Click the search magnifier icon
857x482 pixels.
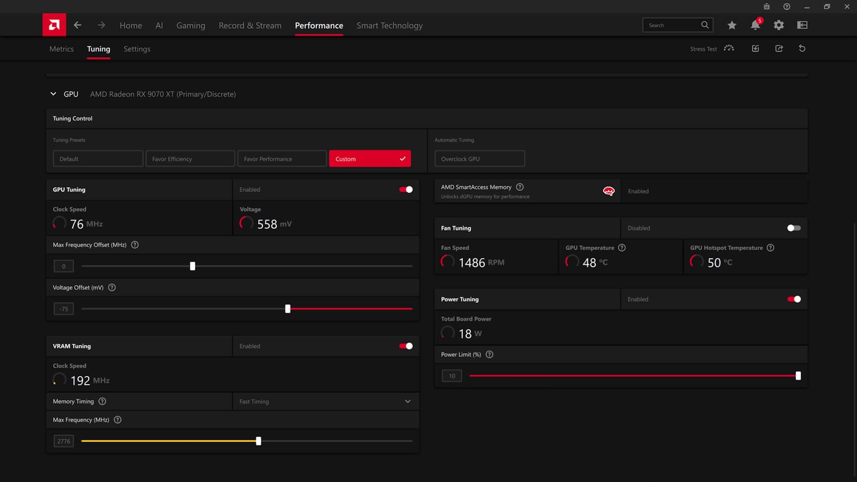[x=705, y=25]
